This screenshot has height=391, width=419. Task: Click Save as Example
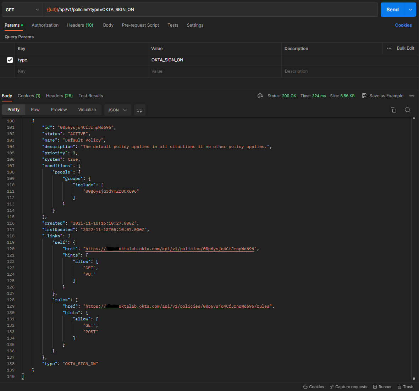382,96
